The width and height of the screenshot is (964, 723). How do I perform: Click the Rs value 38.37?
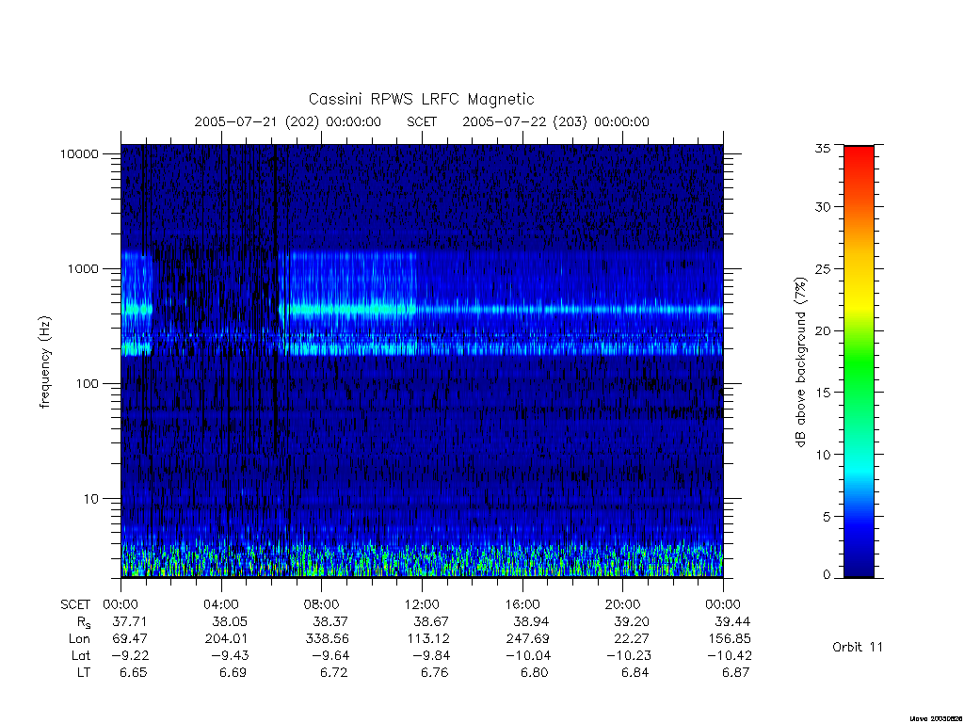point(330,621)
